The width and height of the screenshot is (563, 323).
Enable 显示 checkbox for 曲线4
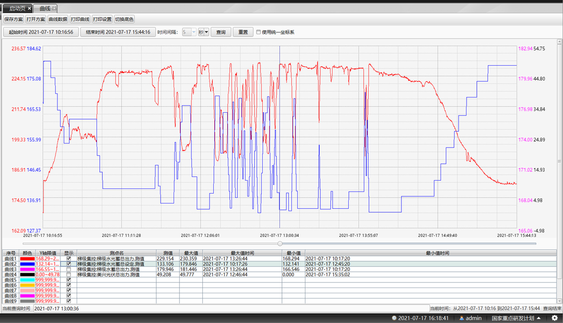[x=69, y=274]
